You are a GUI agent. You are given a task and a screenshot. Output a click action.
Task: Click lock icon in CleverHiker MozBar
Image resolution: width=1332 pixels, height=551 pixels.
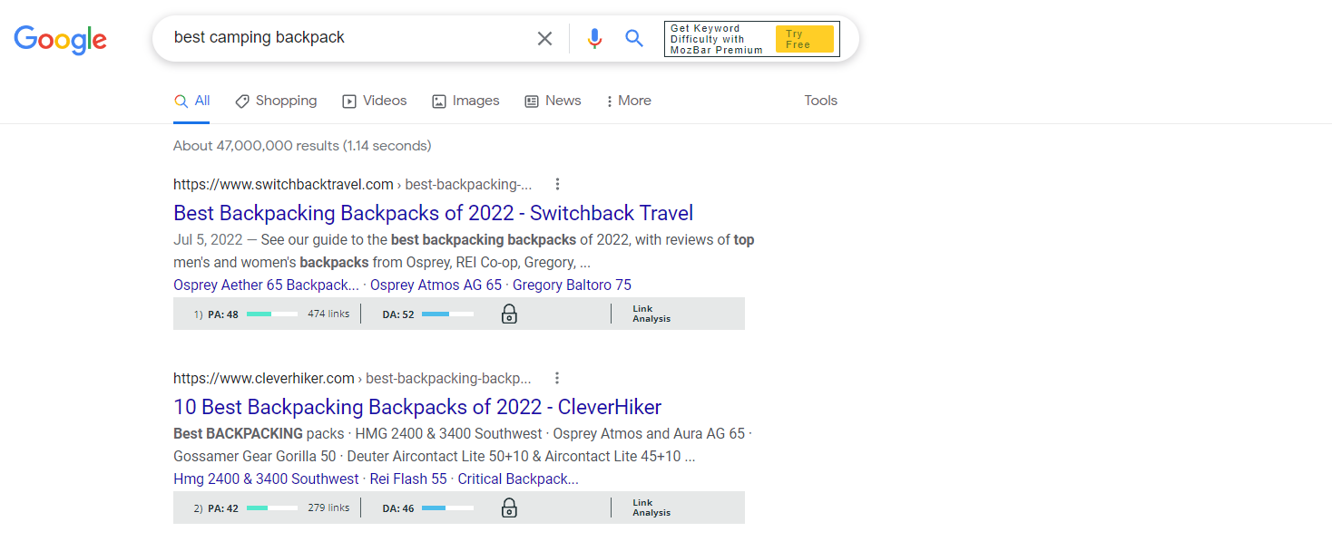click(x=509, y=508)
